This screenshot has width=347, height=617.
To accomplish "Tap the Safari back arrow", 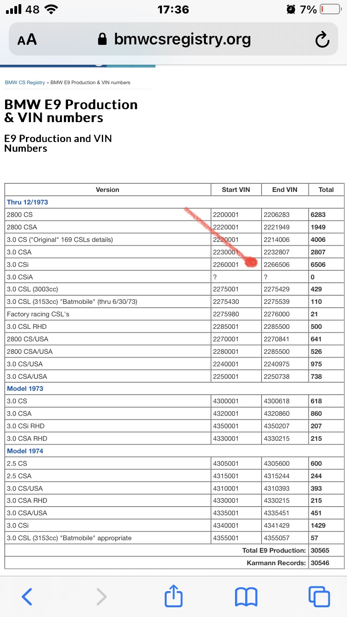I will (x=27, y=596).
